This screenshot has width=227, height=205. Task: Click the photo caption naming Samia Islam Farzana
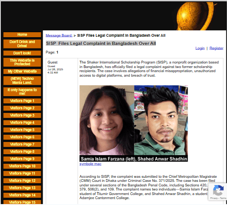point(134,159)
